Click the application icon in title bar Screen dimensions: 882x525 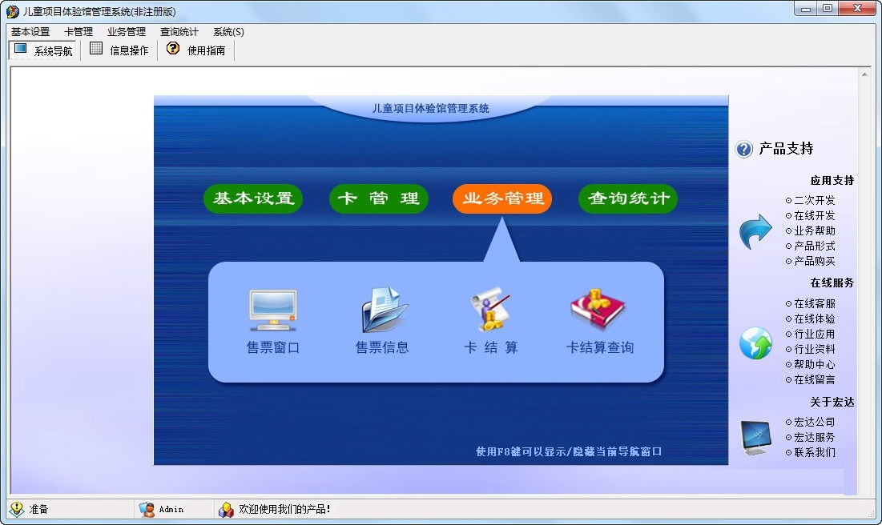tap(12, 11)
